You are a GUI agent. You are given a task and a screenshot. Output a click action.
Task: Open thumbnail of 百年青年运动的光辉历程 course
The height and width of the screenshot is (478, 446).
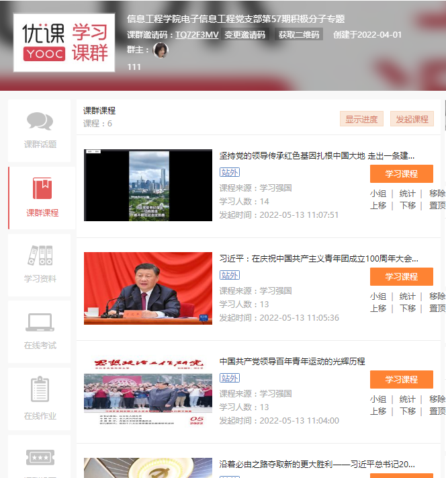(148, 391)
